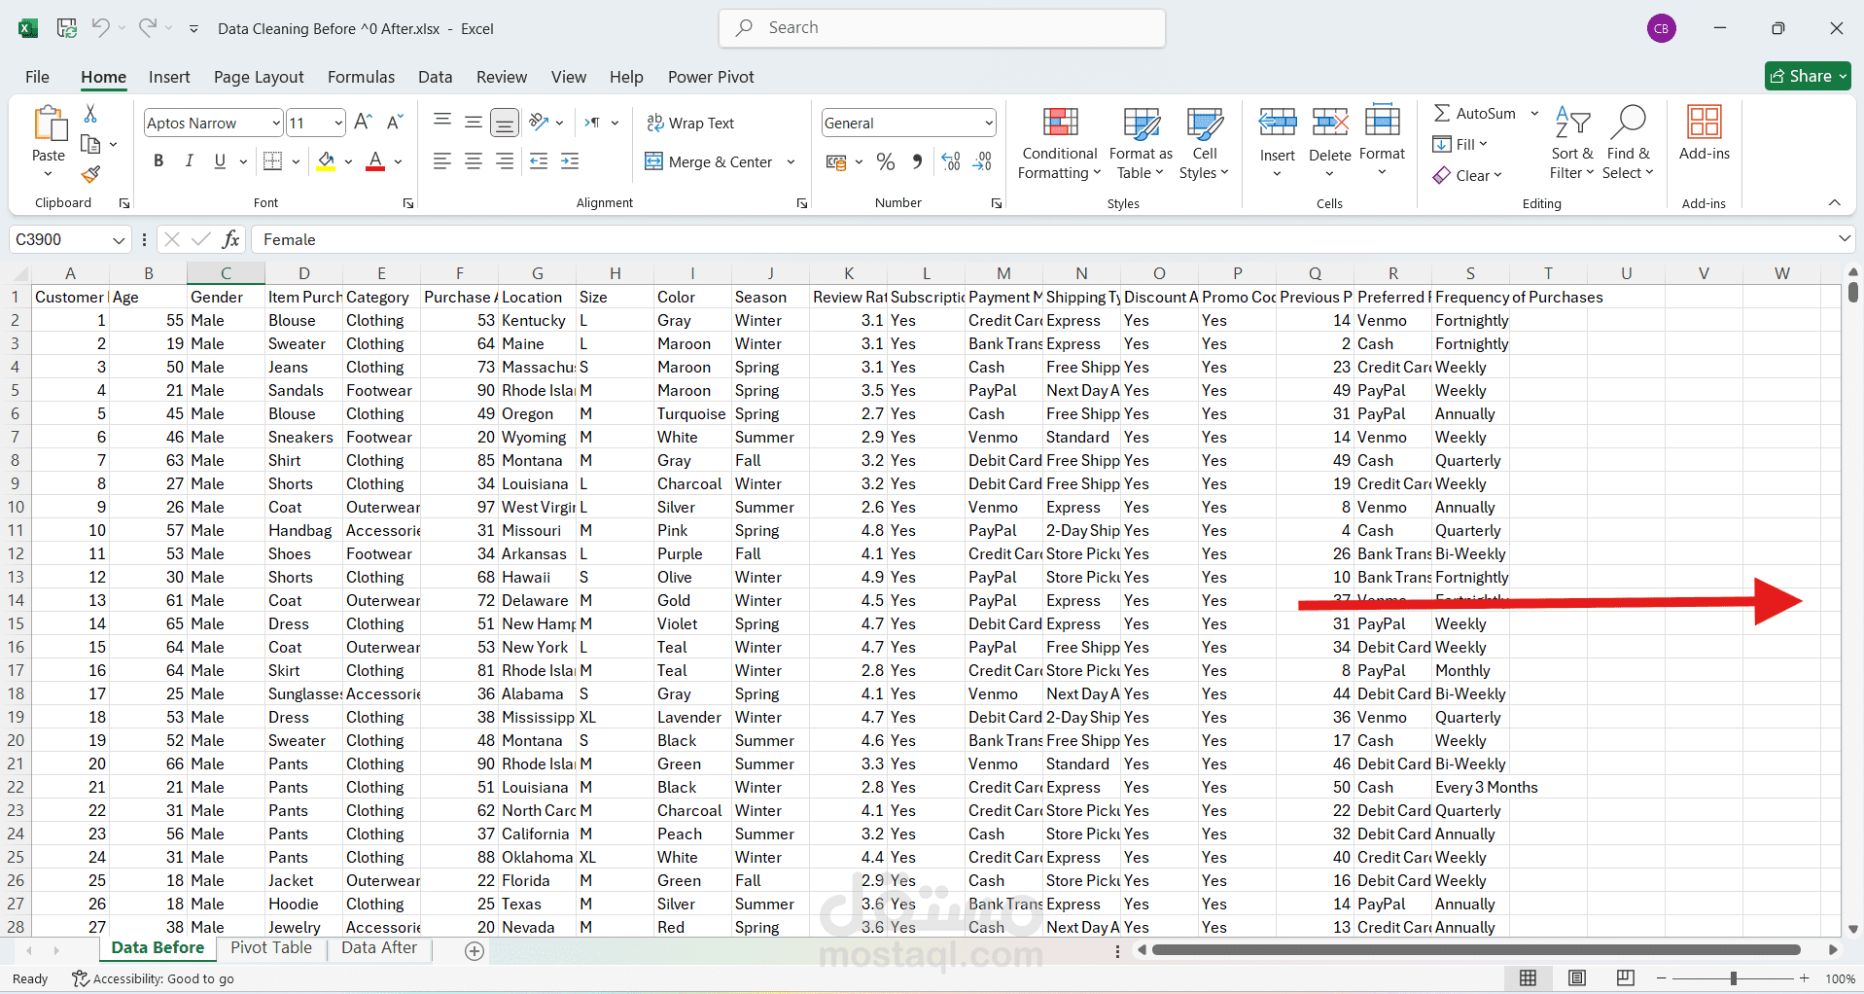This screenshot has height=994, width=1864.
Task: Apply the red Font Color swatch
Action: [375, 161]
